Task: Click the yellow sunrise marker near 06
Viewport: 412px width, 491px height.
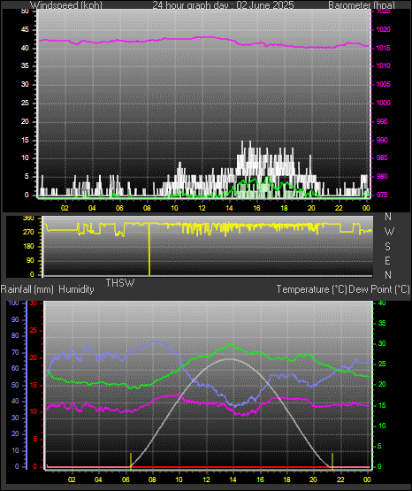Action: click(131, 461)
